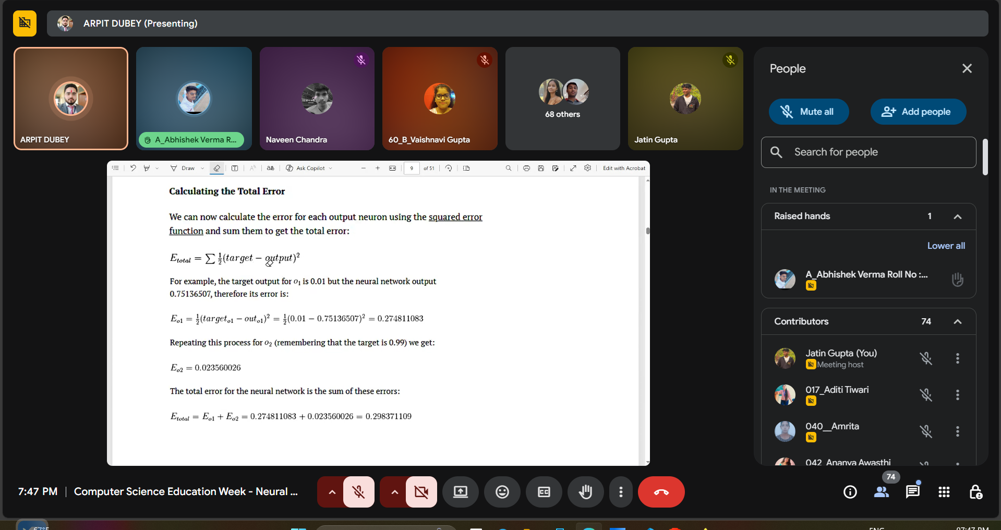Mute 017_Aditi Tiwari's microphone
The image size is (1001, 530).
[926, 395]
